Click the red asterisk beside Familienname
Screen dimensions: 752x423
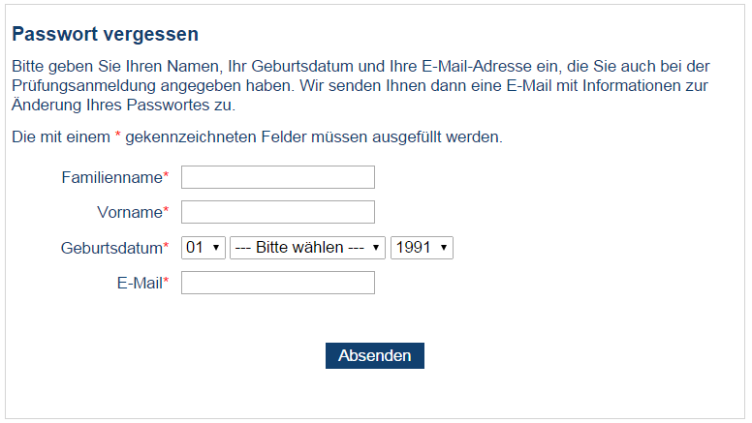[166, 176]
